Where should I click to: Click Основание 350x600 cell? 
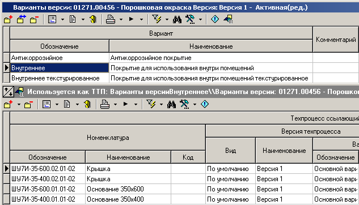(128, 189)
